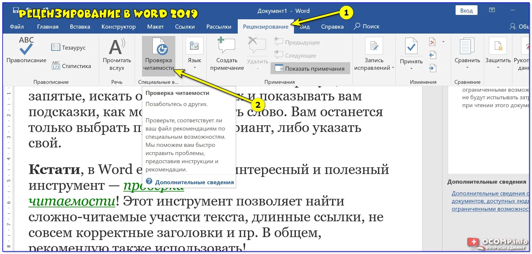The height and width of the screenshot is (254, 532).
Task: Click the Принять accept checkmark icon
Action: click(x=411, y=46)
